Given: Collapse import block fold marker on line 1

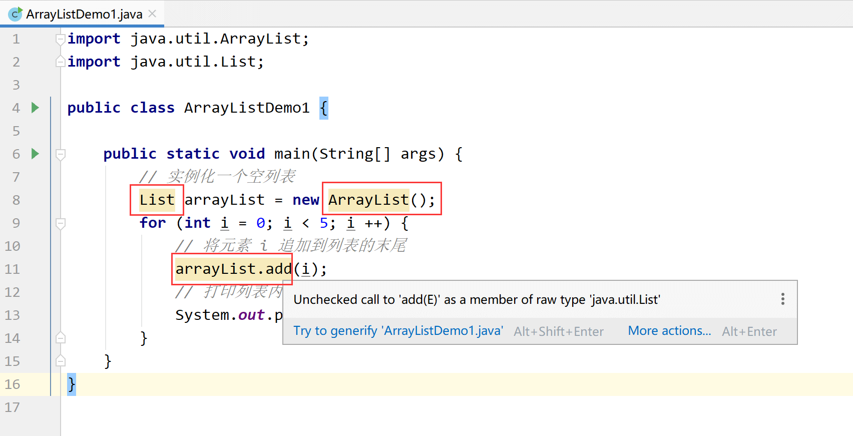Looking at the screenshot, I should coord(60,39).
